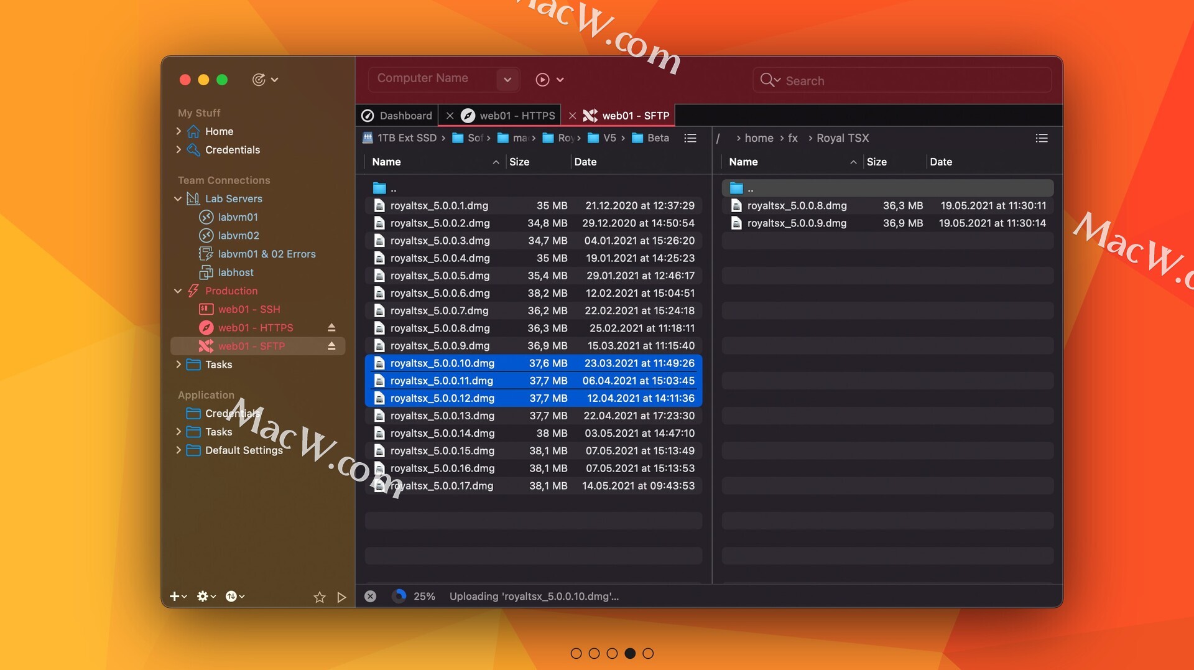Navigate to Beta folder in breadcrumb

(x=650, y=138)
